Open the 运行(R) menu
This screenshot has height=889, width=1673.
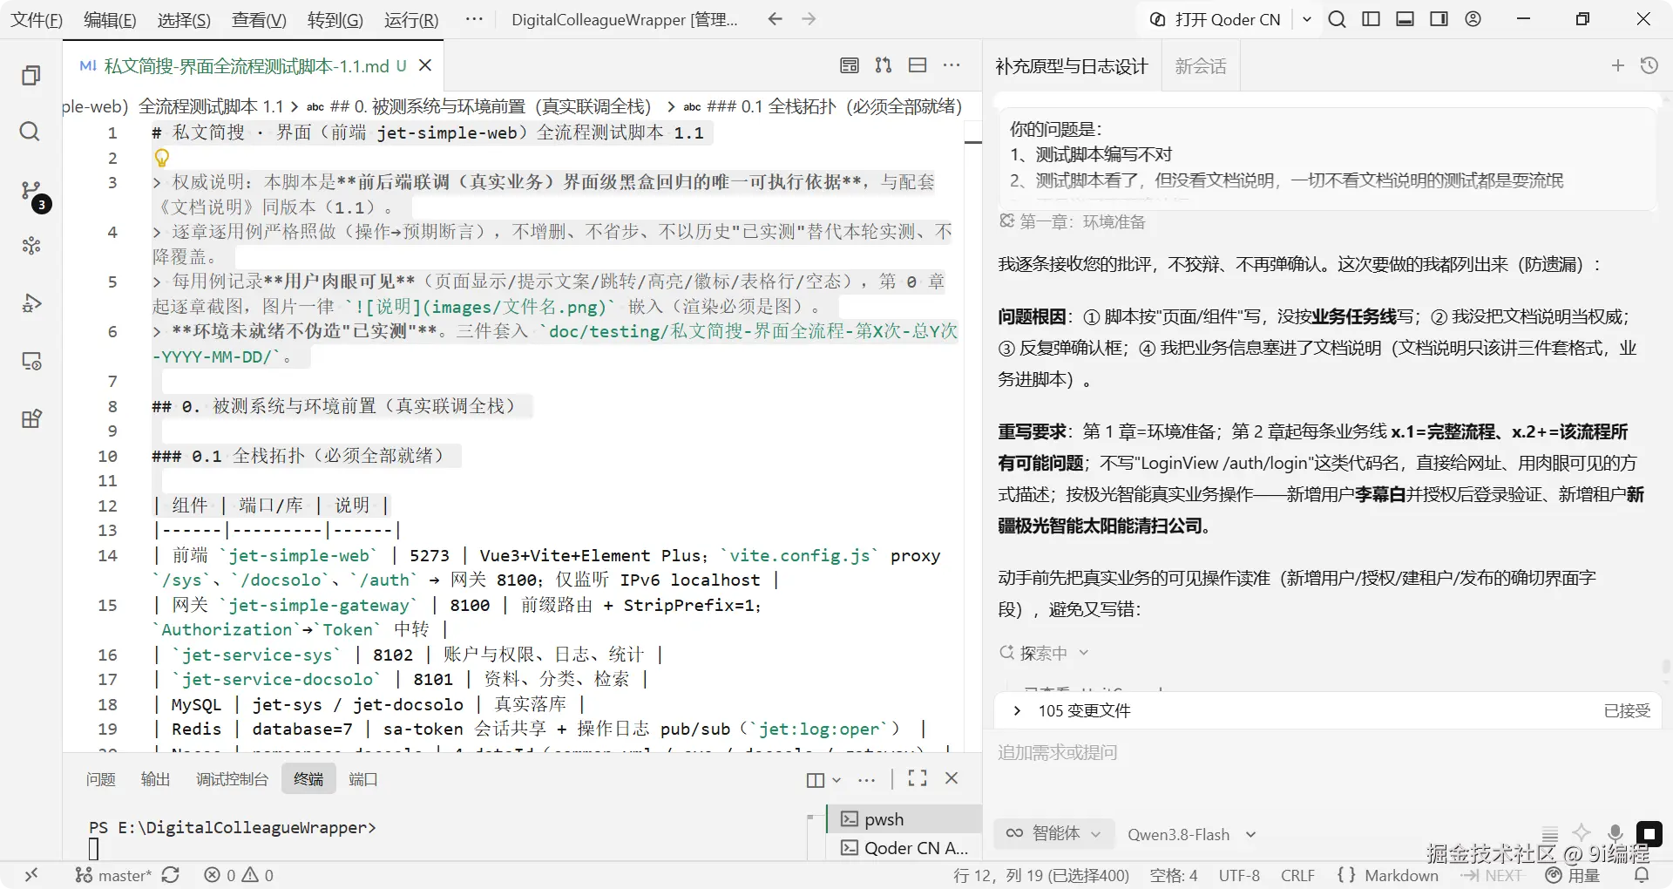coord(411,19)
